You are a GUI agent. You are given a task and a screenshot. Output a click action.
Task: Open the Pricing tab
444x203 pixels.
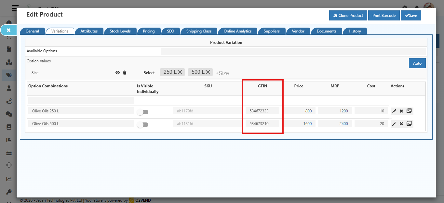coord(149,31)
